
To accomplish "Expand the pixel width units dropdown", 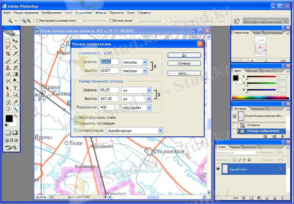I will coord(144,62).
